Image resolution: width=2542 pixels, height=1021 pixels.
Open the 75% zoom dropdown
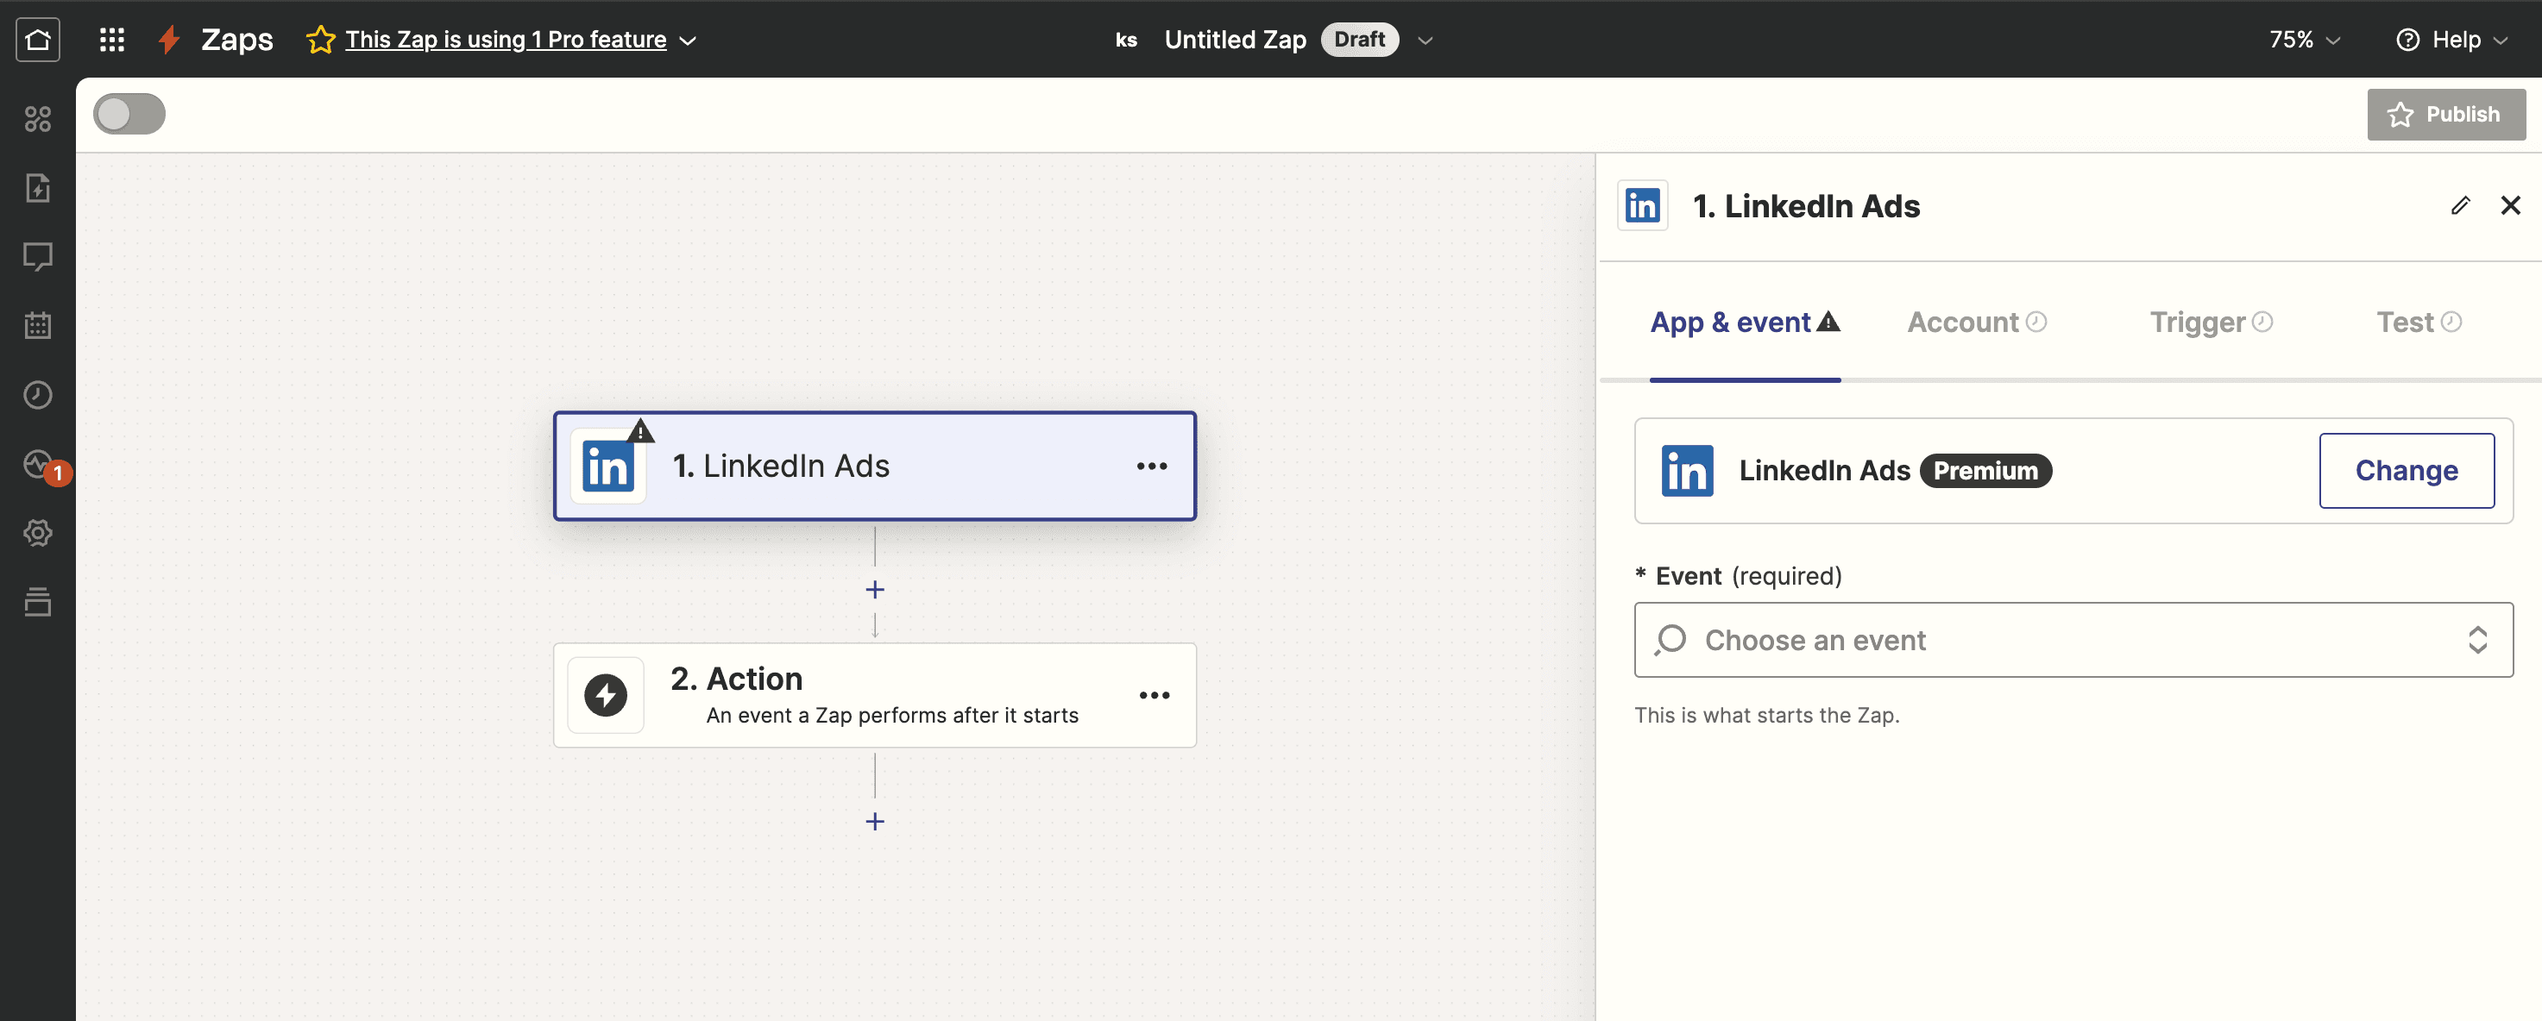tap(2304, 40)
